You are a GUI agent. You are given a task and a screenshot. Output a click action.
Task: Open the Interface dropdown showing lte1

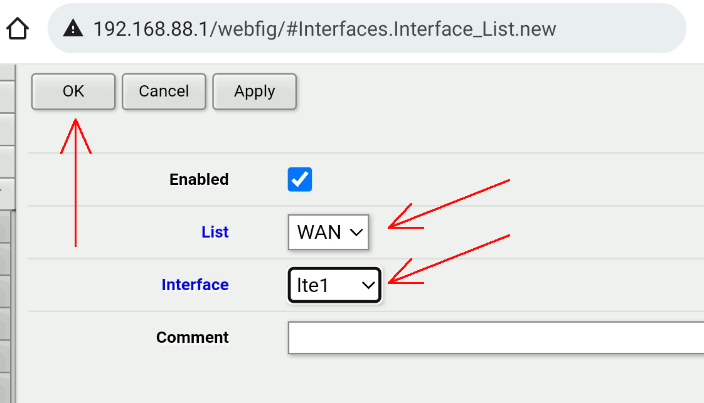pyautogui.click(x=334, y=286)
